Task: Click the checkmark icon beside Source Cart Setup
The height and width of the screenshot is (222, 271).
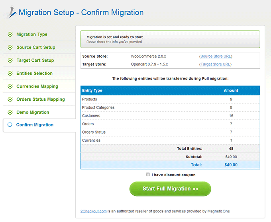Action: (10, 47)
